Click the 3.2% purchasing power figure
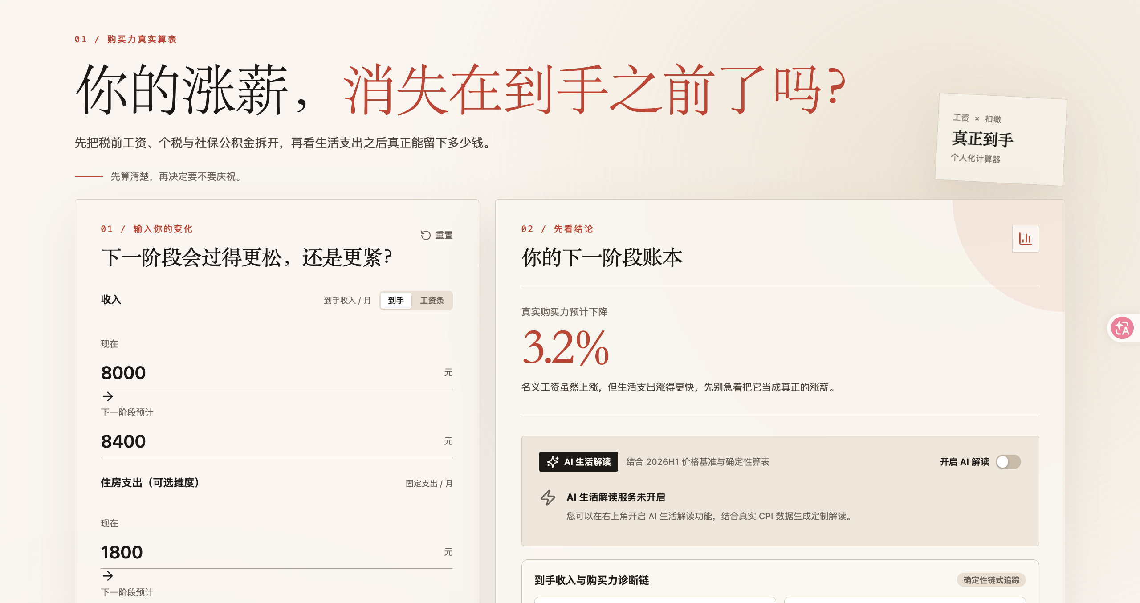1140x603 pixels. point(566,348)
